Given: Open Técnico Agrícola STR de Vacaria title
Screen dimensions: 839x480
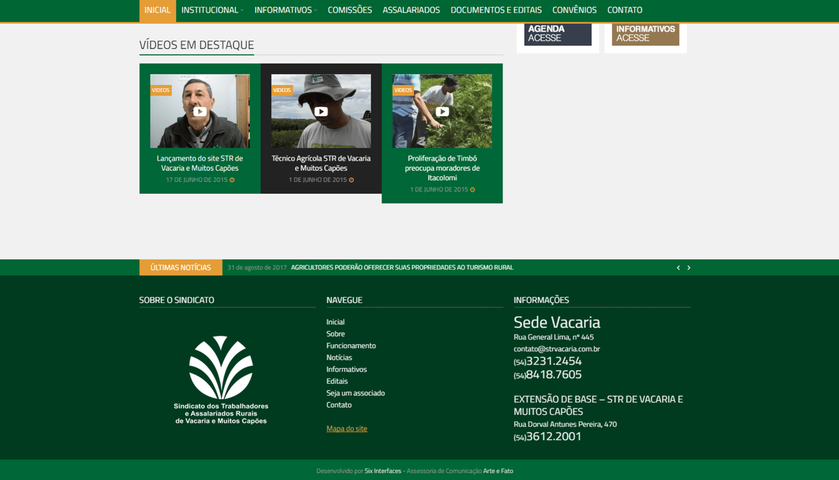Looking at the screenshot, I should 321,163.
